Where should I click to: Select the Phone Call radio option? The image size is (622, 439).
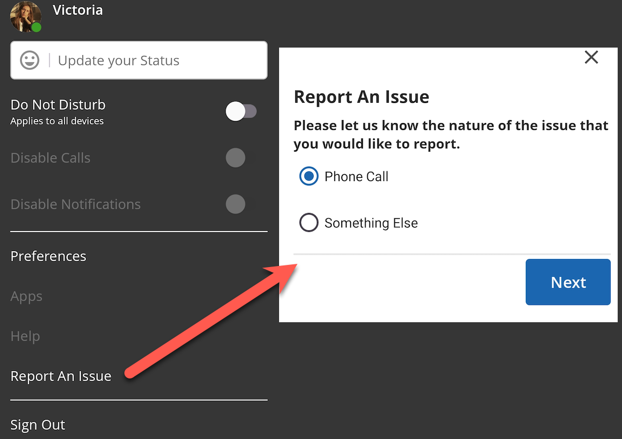pos(309,176)
